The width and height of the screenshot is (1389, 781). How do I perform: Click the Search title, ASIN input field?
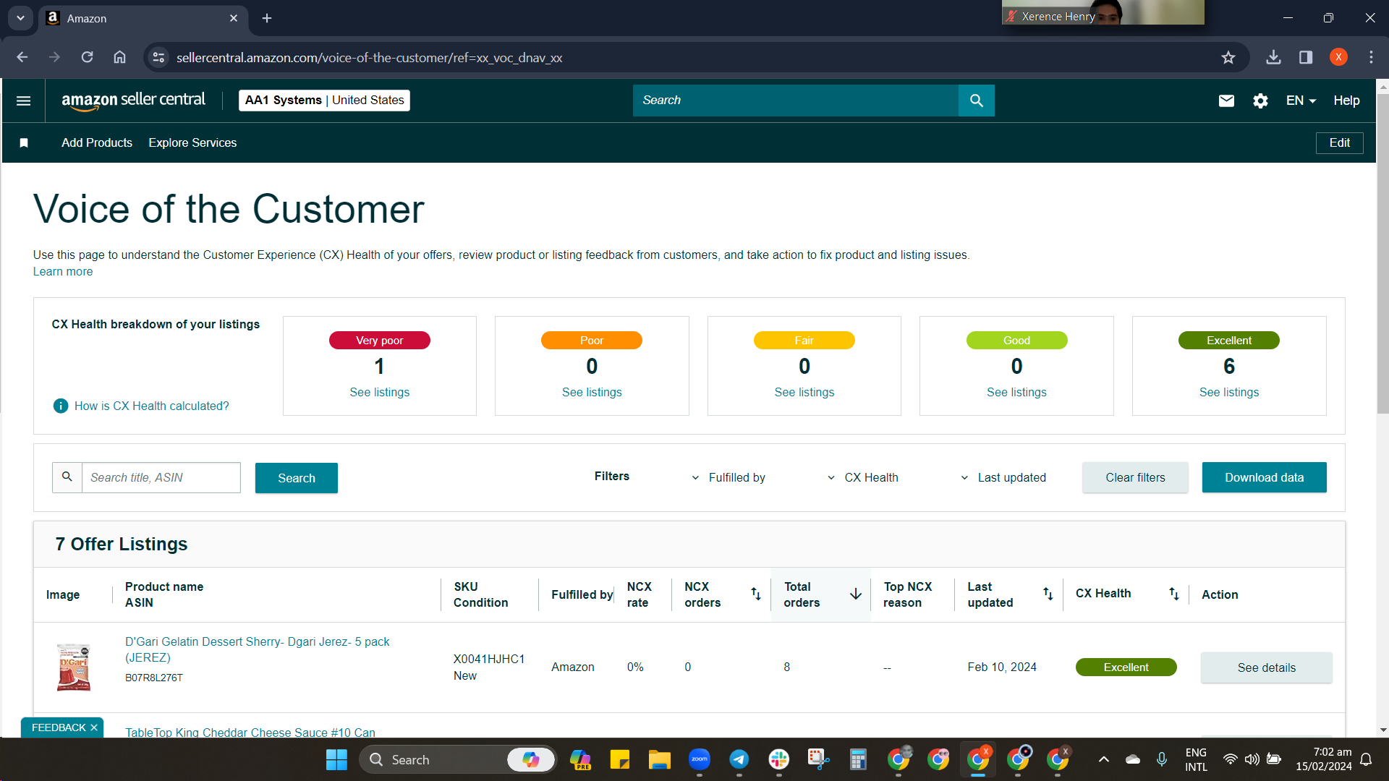click(161, 477)
